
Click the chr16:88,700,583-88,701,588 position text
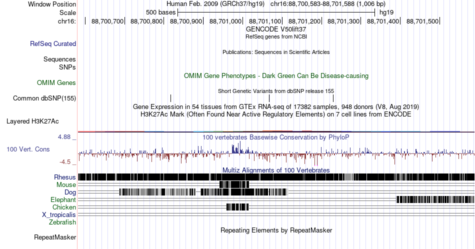pos(328,4)
